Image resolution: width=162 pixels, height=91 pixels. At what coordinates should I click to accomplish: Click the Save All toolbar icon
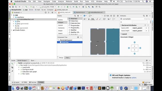[x=13, y=7]
